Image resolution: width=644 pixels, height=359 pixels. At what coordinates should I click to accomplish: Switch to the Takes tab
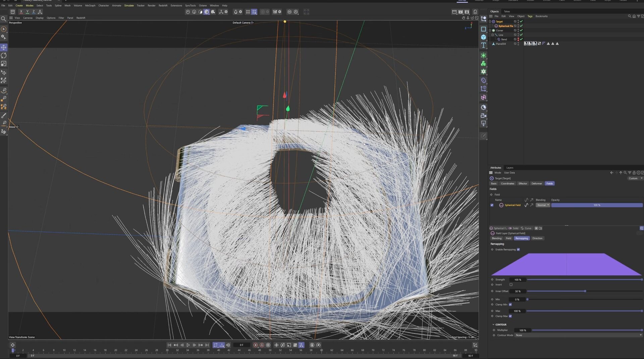(507, 11)
